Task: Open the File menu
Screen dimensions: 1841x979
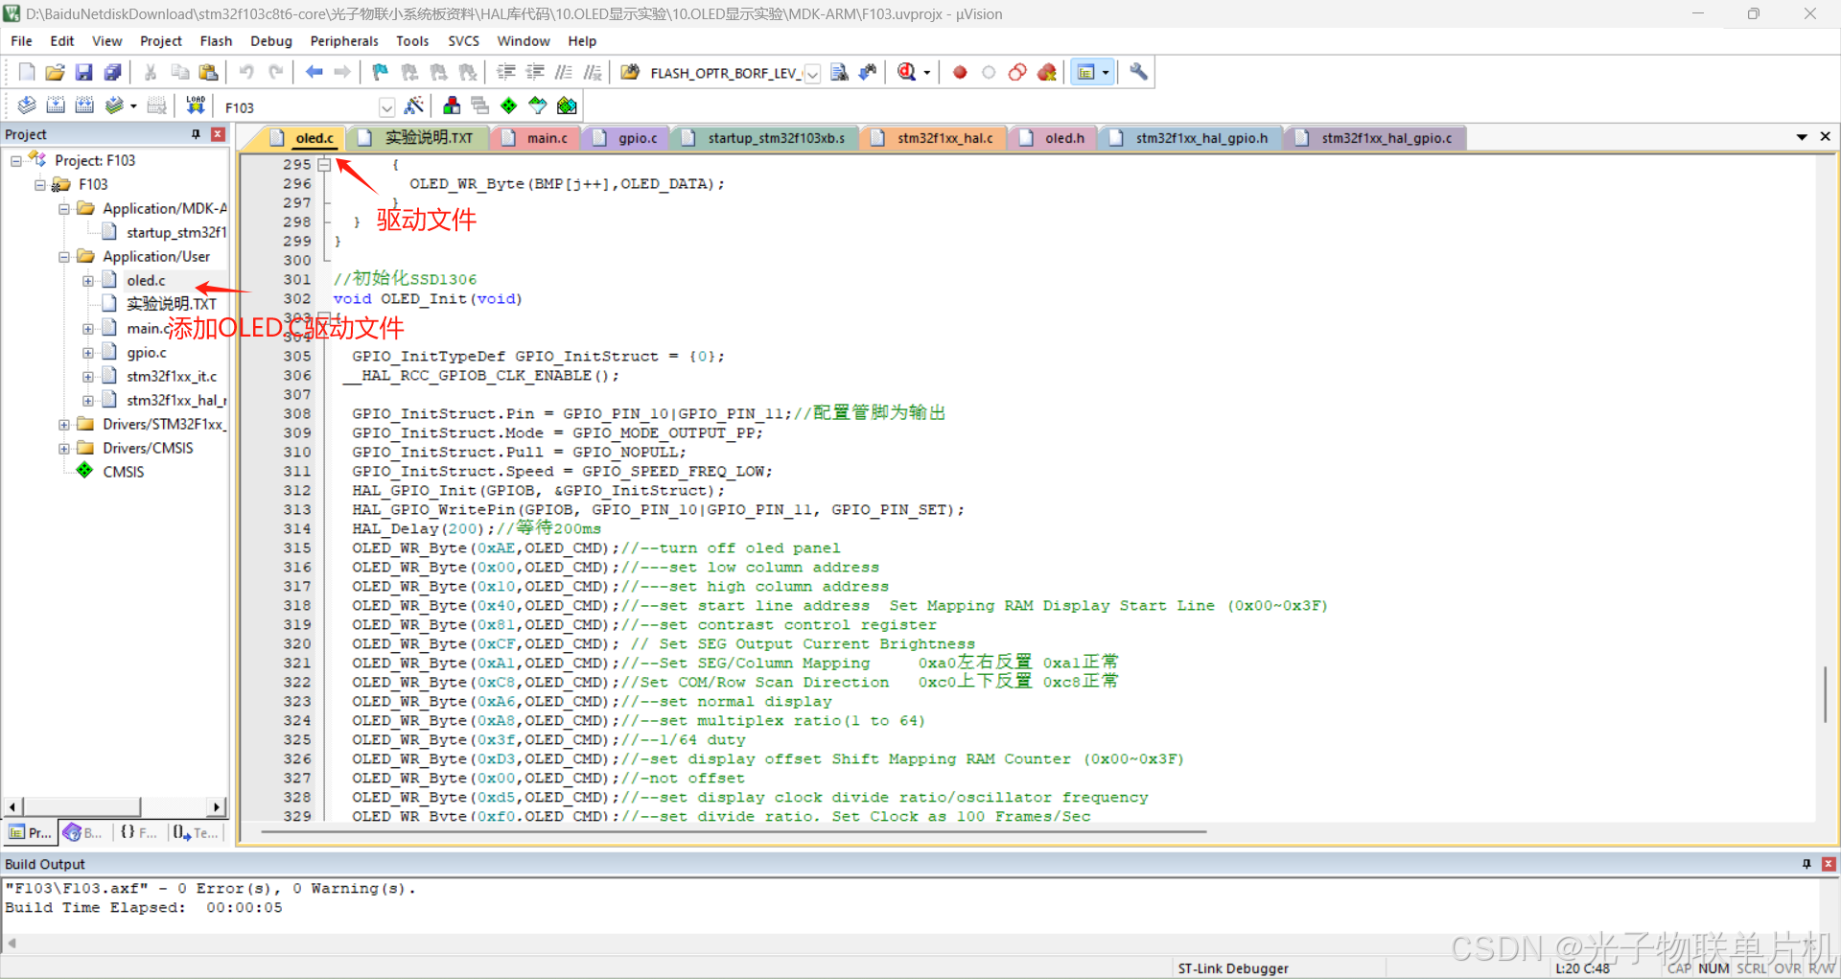Action: [x=21, y=41]
